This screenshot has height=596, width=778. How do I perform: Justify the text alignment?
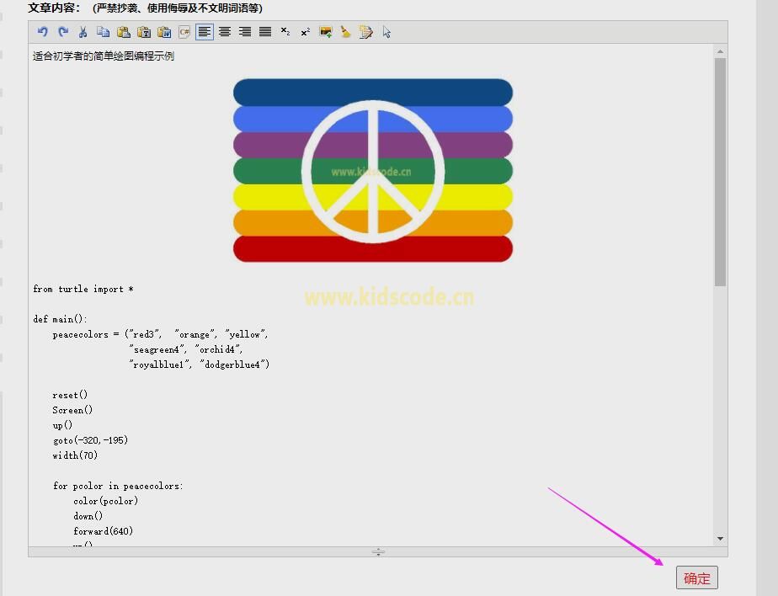265,32
